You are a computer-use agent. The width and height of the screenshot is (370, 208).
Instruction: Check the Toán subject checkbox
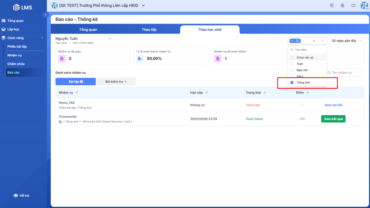pyautogui.click(x=292, y=64)
